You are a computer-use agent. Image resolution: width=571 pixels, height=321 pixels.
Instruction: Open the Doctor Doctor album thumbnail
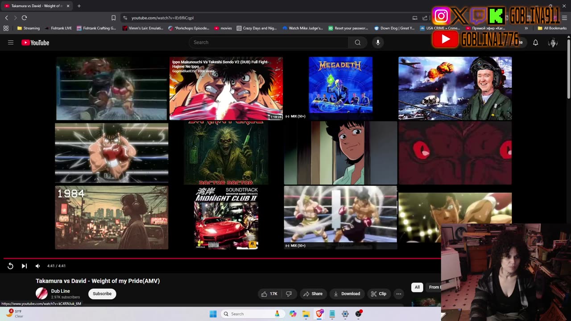click(226, 153)
